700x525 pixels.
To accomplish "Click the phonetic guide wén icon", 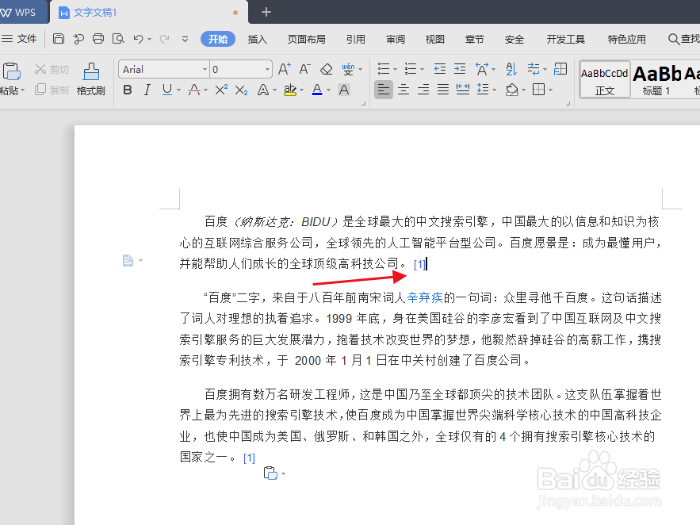I will [x=348, y=69].
